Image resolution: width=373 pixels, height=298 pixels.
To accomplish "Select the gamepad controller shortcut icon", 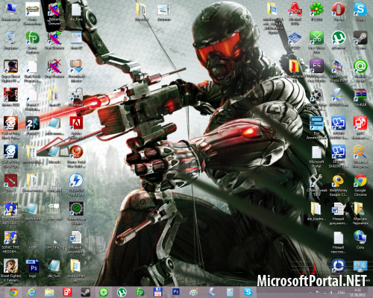I will [76, 96].
